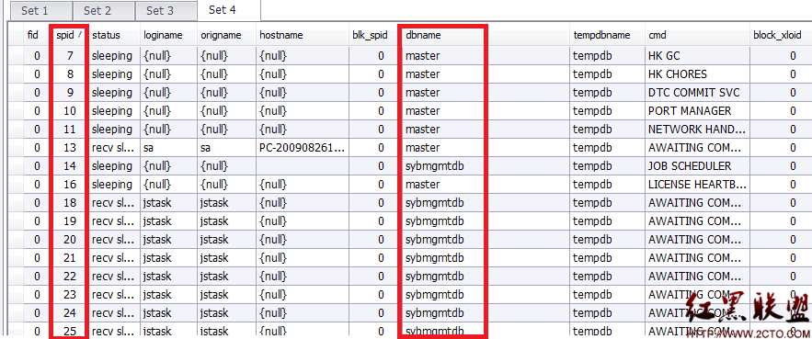
Task: Click the HK CHORES command cell
Action: pyautogui.click(x=697, y=74)
